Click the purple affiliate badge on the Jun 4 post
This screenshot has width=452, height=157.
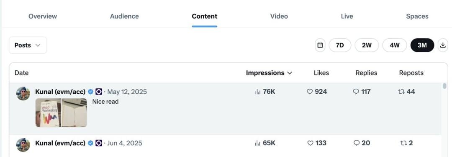(x=99, y=143)
